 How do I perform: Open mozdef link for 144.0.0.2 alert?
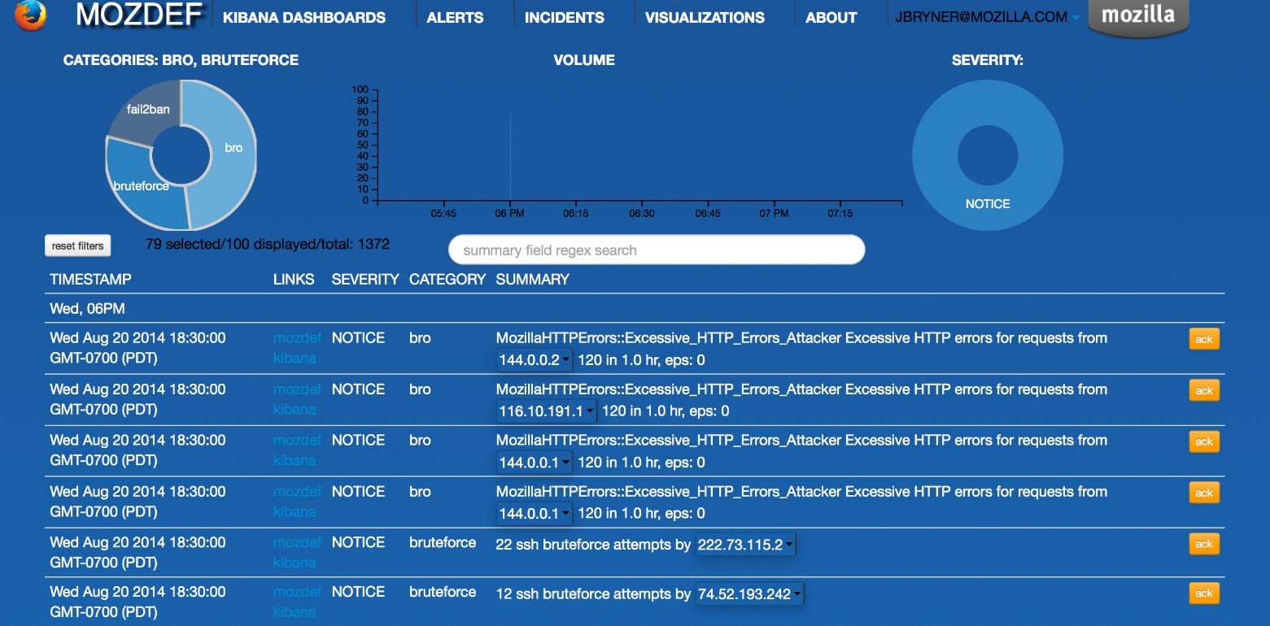click(x=297, y=338)
